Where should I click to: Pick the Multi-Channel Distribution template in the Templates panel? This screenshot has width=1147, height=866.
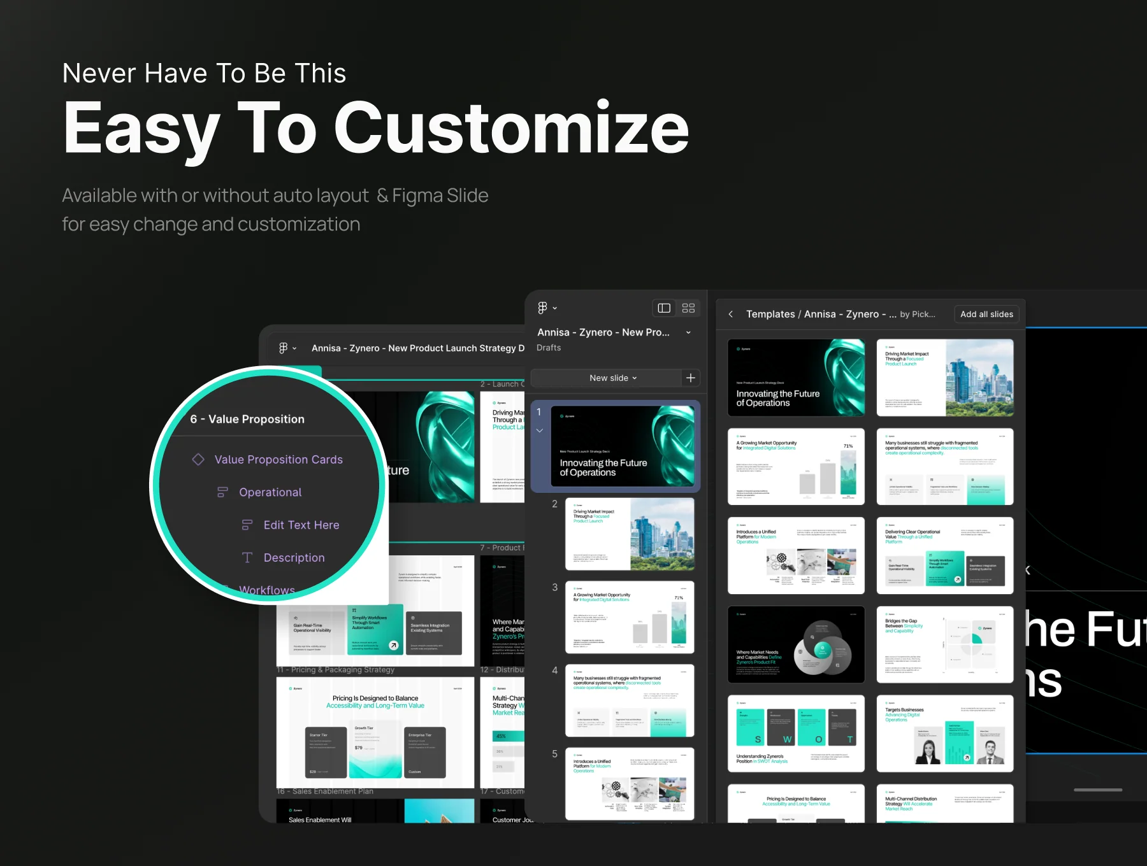coord(945,804)
